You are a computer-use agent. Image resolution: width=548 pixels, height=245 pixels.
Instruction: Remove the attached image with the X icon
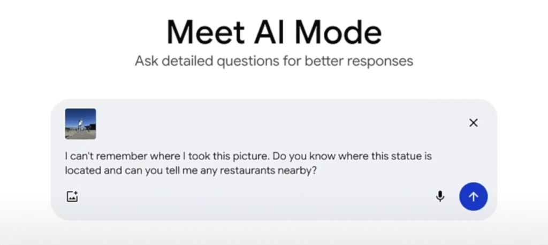pos(473,123)
